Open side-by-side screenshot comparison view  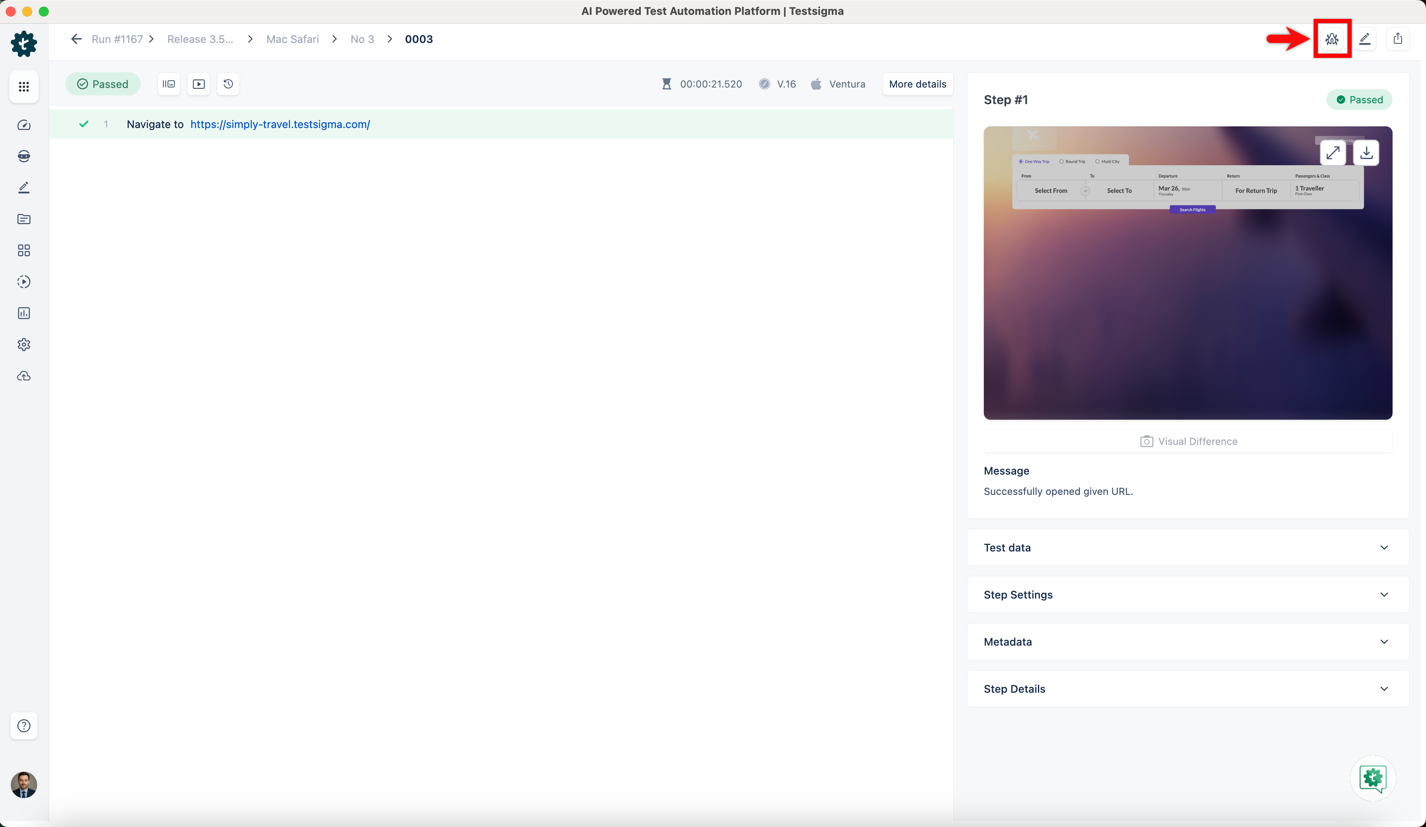[168, 84]
